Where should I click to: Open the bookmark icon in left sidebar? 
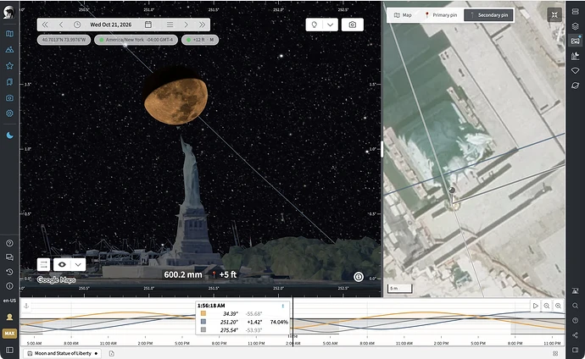point(9,82)
